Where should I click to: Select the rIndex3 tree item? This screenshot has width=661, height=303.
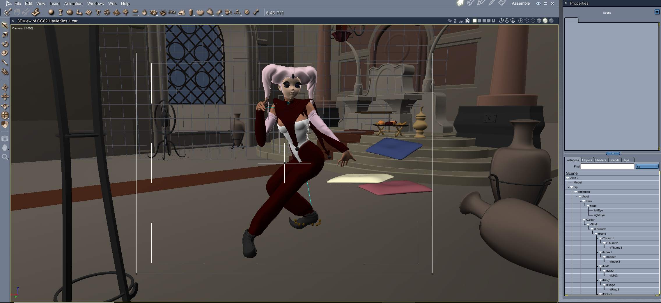coord(615,261)
